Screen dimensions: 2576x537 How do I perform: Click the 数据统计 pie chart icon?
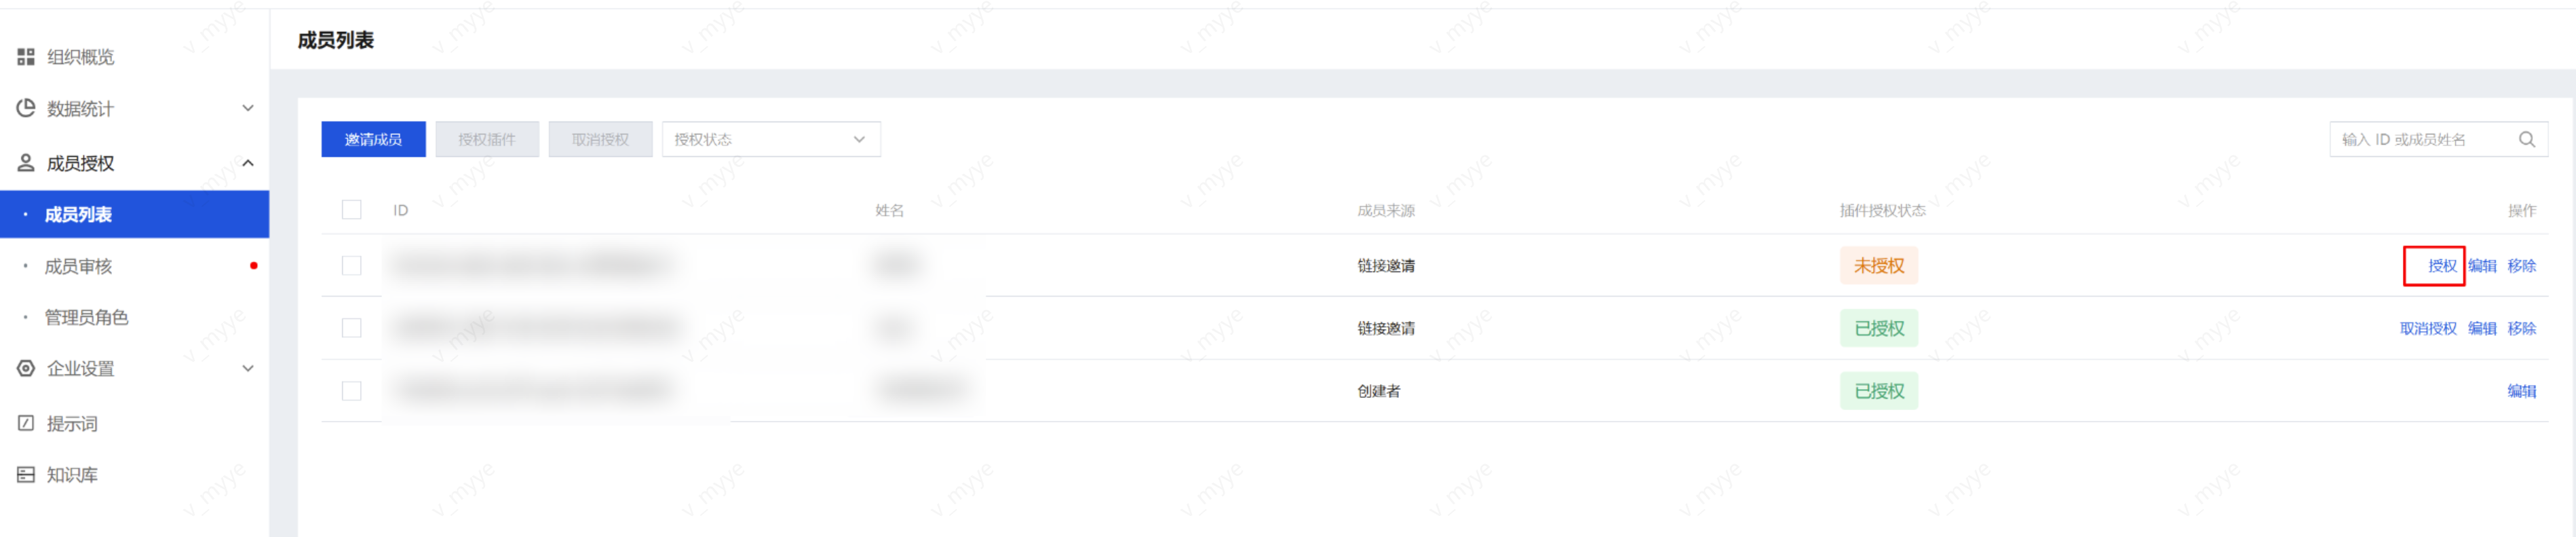click(x=26, y=108)
